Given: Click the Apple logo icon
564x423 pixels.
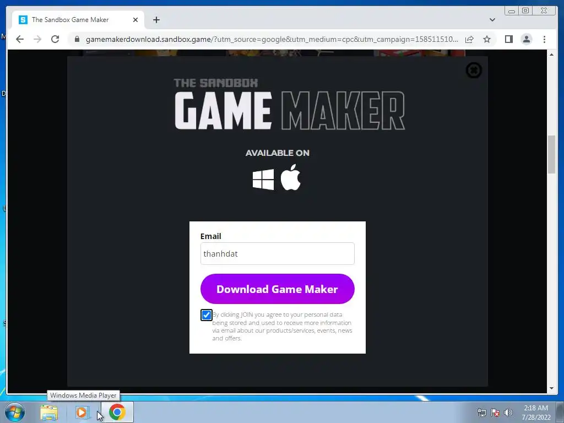Looking at the screenshot, I should pos(290,177).
